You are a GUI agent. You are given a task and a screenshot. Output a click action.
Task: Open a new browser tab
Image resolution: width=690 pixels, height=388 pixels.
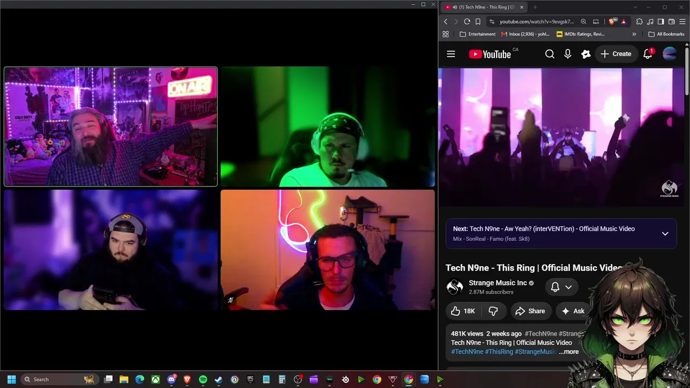pos(535,7)
